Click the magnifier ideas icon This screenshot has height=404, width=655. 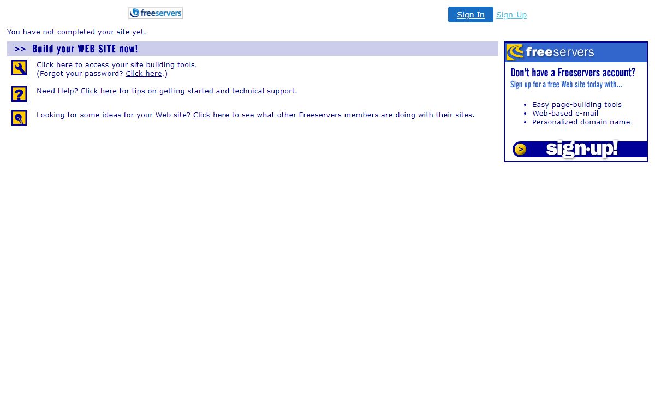(19, 118)
